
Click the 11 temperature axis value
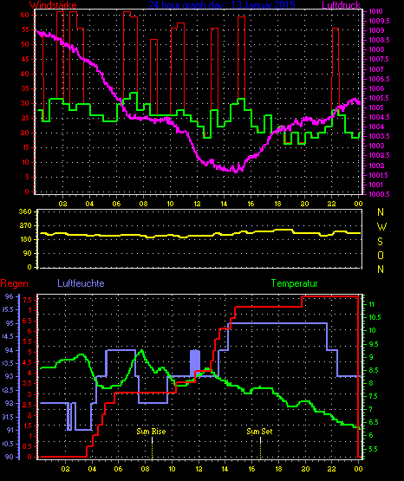pos(371,304)
